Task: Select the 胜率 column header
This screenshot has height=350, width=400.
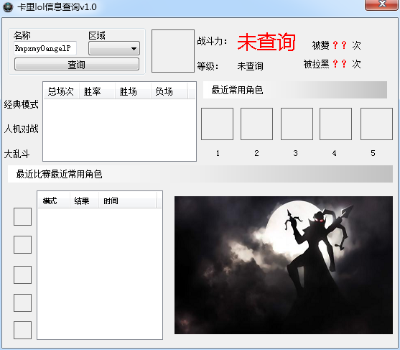Action: 97,91
